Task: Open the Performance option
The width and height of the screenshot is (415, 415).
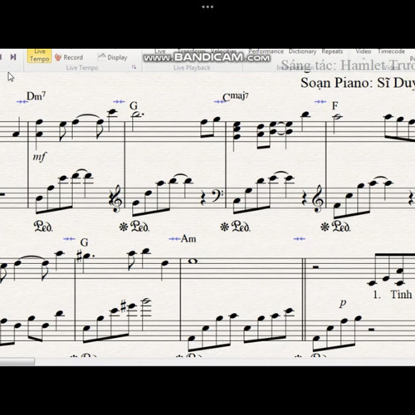Action: pos(266,51)
